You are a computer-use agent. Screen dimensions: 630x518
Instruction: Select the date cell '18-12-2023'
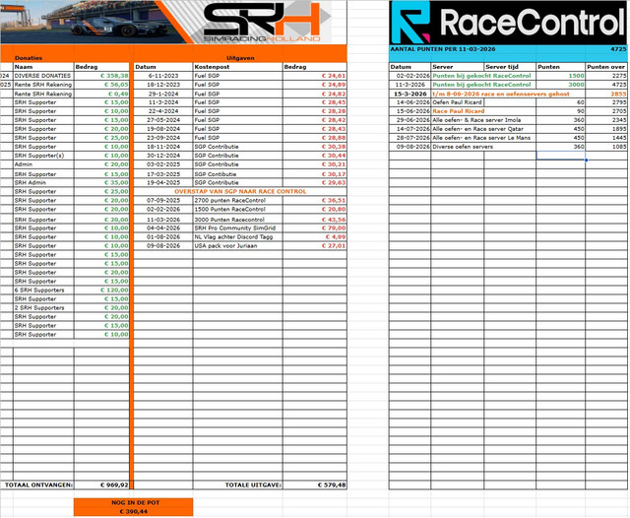coord(163,85)
